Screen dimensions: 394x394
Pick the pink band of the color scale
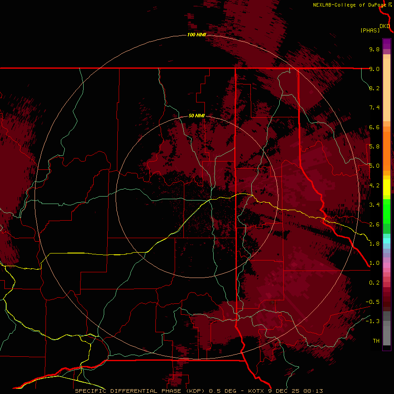point(387,265)
